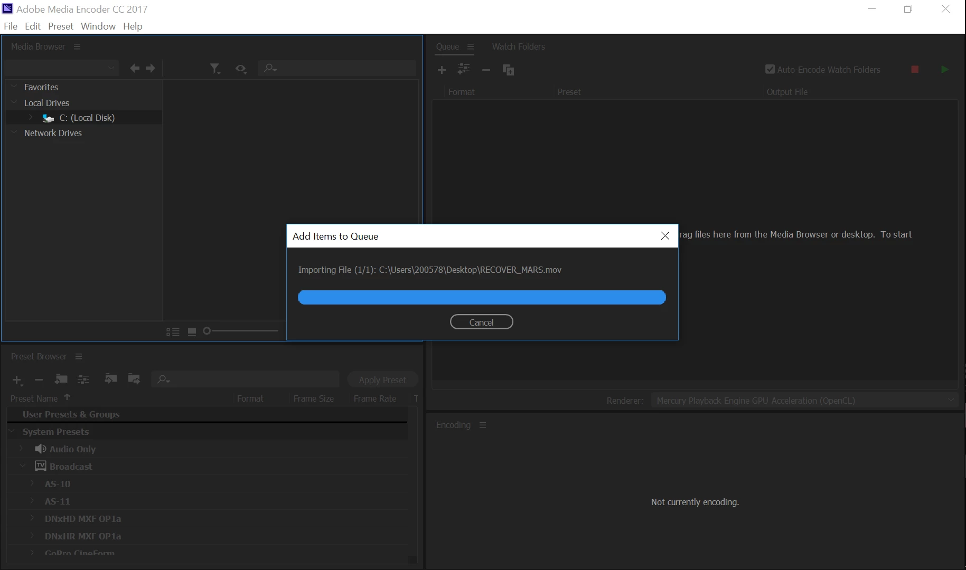Delete preset with minus icon
Screen dimensions: 966x570
click(39, 379)
